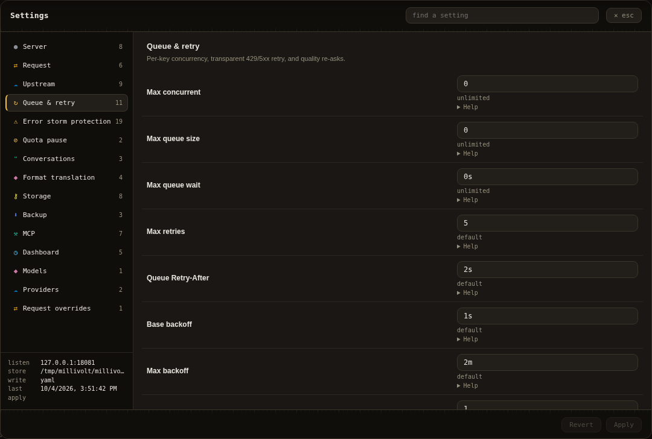This screenshot has width=652, height=439.
Task: Click the Queue Retry-After field showing 2s
Action: click(x=547, y=270)
